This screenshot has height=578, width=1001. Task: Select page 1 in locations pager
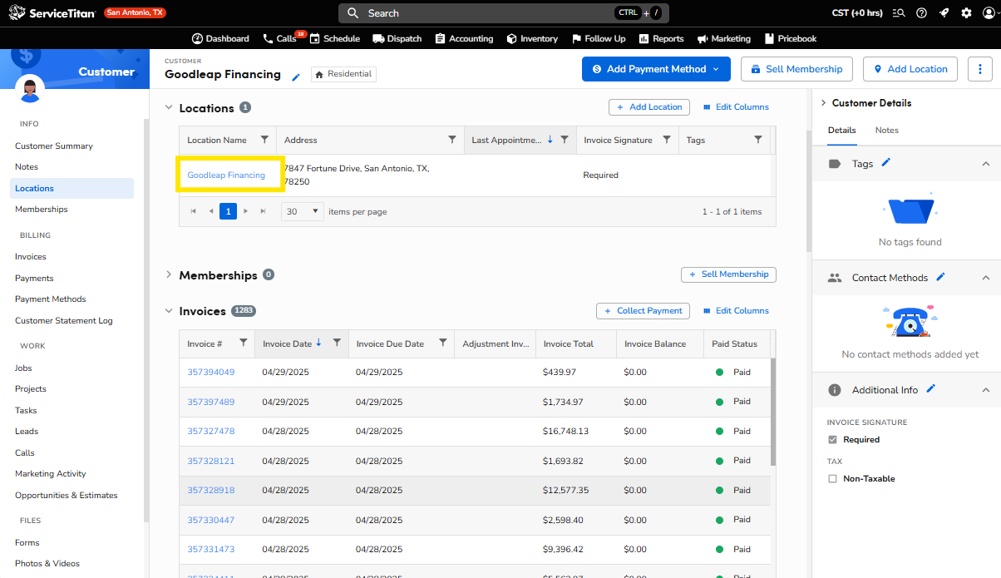click(228, 211)
